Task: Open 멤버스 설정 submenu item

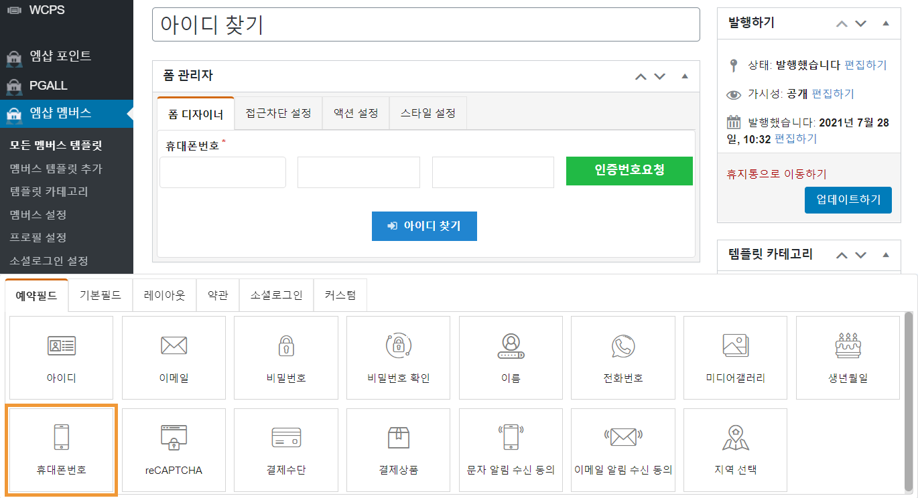Action: pos(38,215)
